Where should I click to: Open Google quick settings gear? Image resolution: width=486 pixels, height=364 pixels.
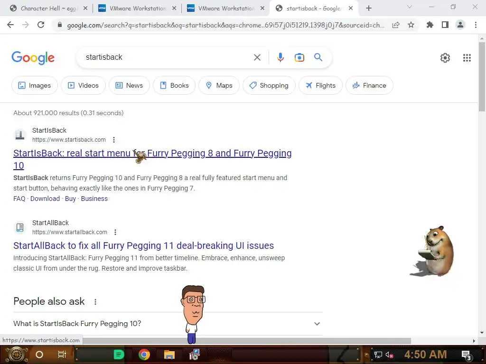(445, 57)
